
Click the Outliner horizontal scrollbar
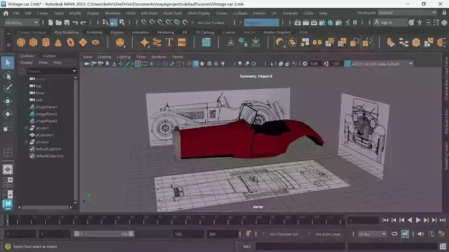click(45, 207)
